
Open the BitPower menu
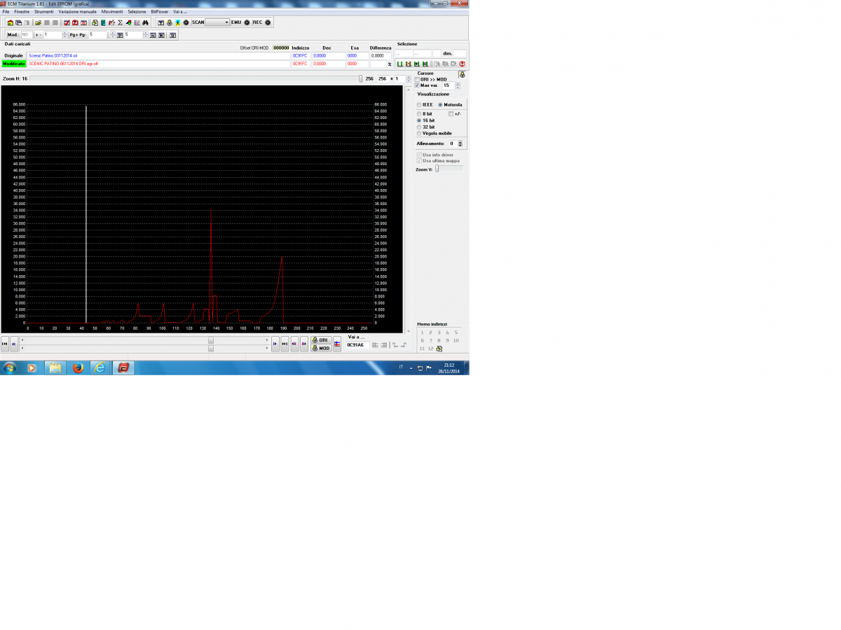pyautogui.click(x=160, y=12)
